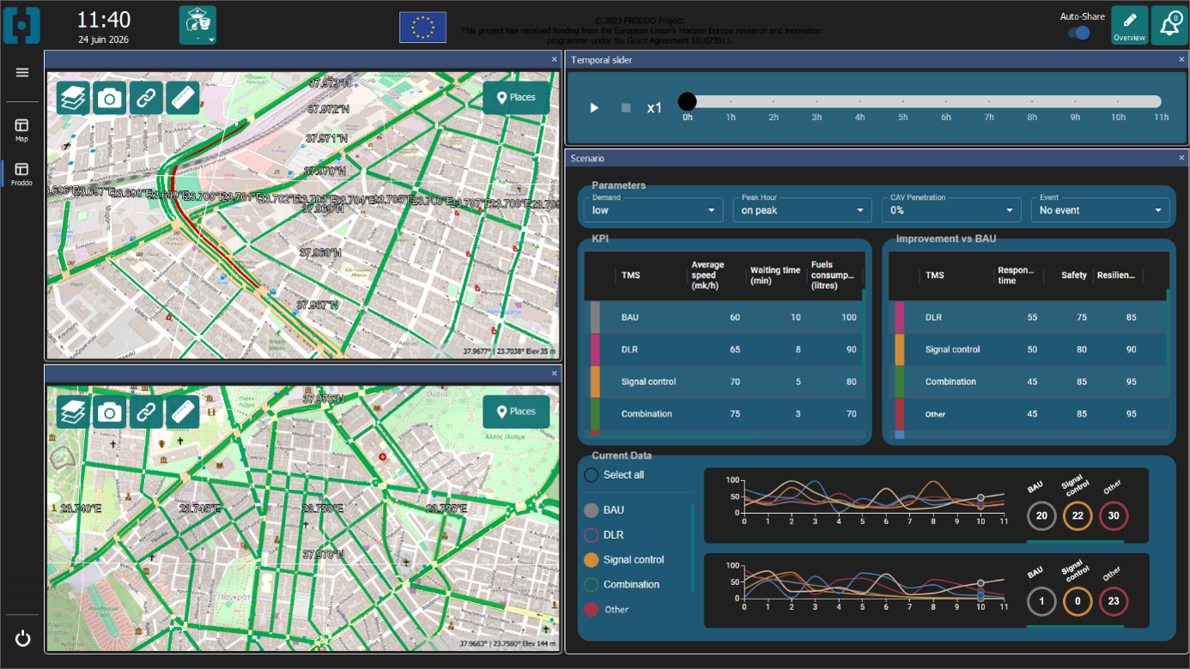The width and height of the screenshot is (1190, 669).
Task: Toggle the Auto-Share switch
Action: [1079, 33]
